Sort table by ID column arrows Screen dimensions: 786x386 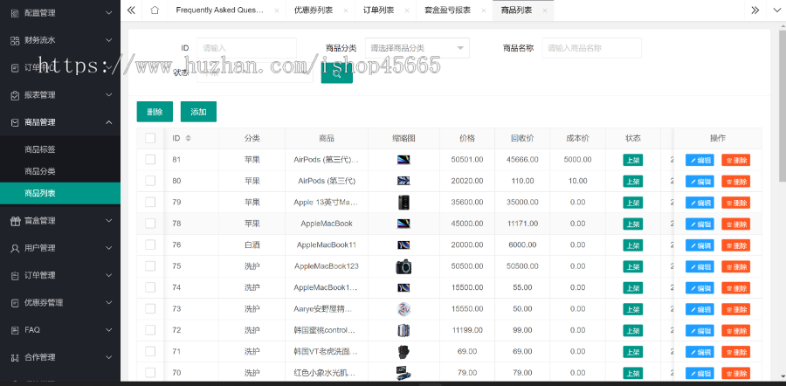tap(188, 138)
